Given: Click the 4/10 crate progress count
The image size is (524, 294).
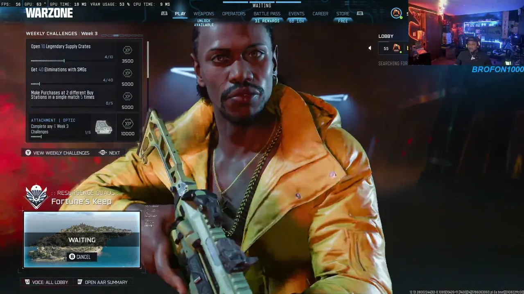Looking at the screenshot, I should (108, 57).
